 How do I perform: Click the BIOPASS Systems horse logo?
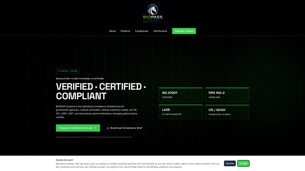(152, 13)
